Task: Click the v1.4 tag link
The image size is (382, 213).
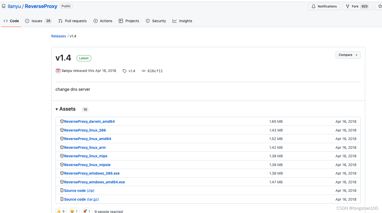Action: click(x=132, y=71)
